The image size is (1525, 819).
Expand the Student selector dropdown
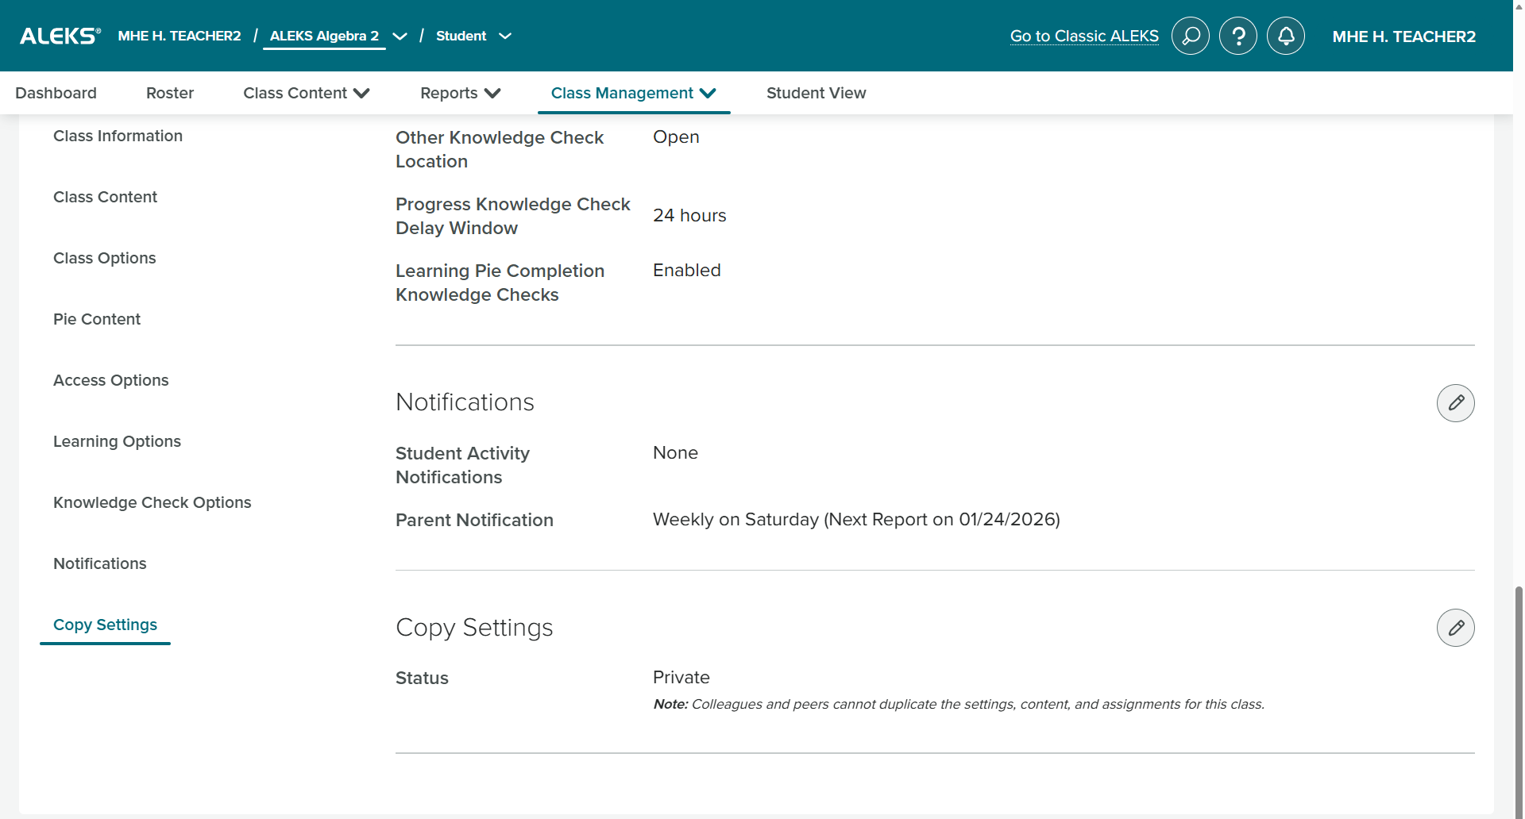click(x=504, y=37)
